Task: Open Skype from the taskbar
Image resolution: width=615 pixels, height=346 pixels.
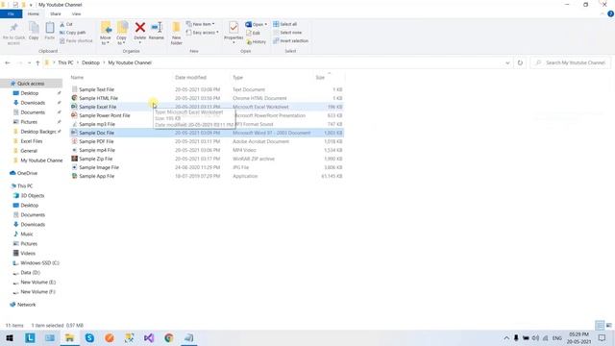Action: [89, 337]
